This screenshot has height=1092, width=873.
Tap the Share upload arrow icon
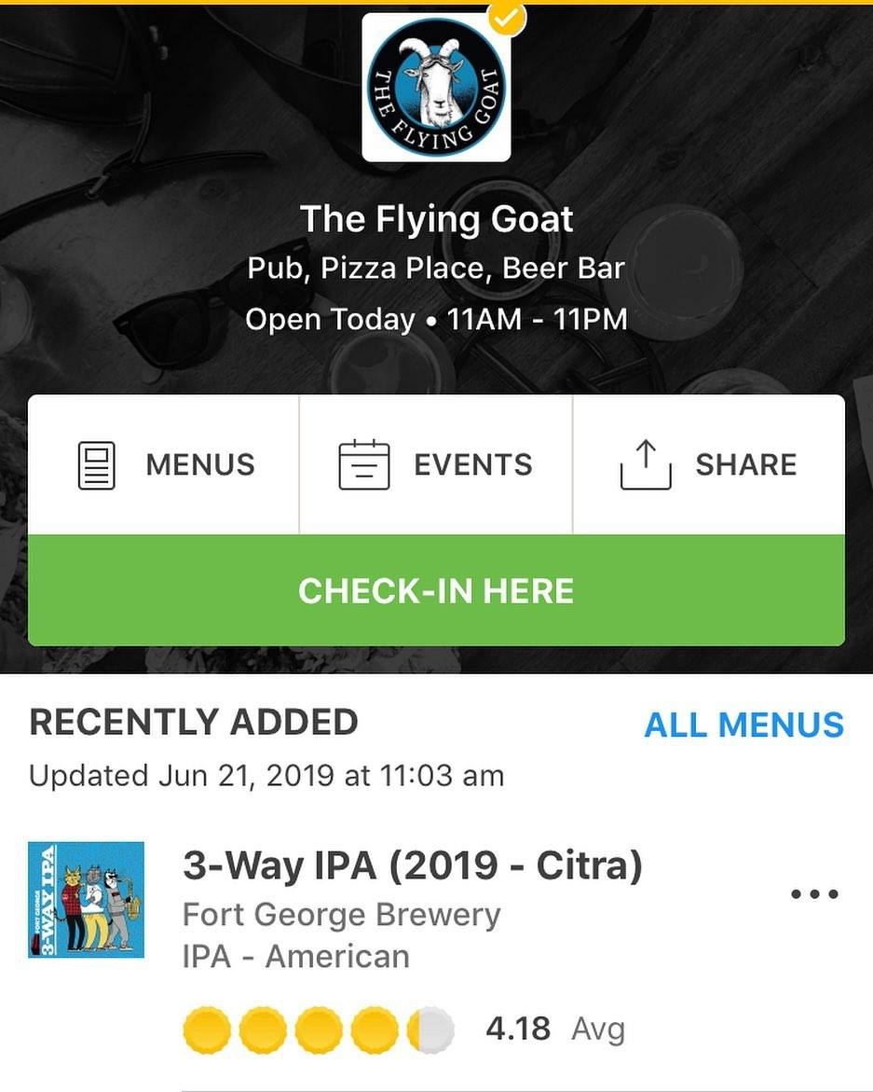pyautogui.click(x=646, y=465)
